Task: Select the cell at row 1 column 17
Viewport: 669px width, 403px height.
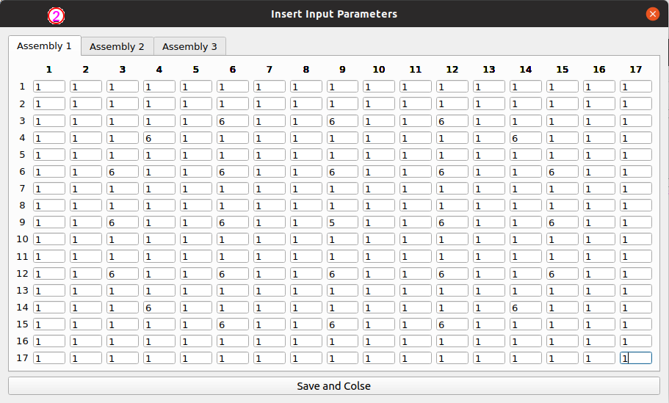Action: [636, 87]
